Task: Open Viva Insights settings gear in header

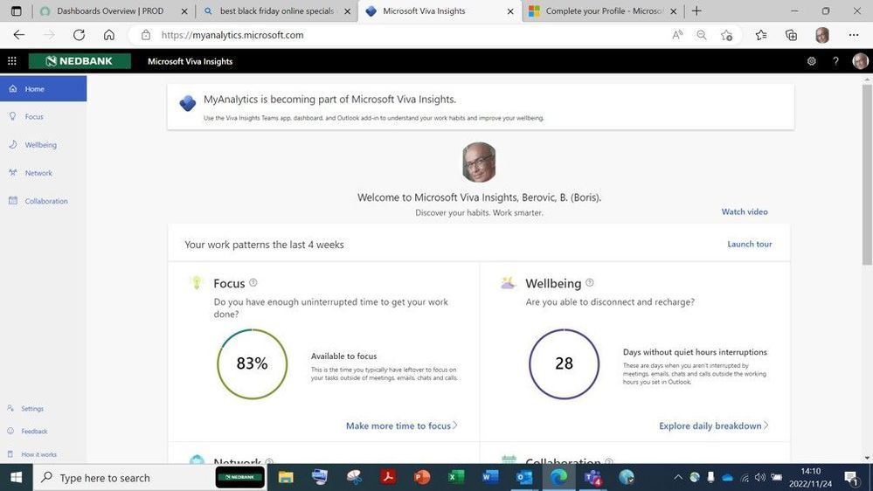Action: (811, 61)
